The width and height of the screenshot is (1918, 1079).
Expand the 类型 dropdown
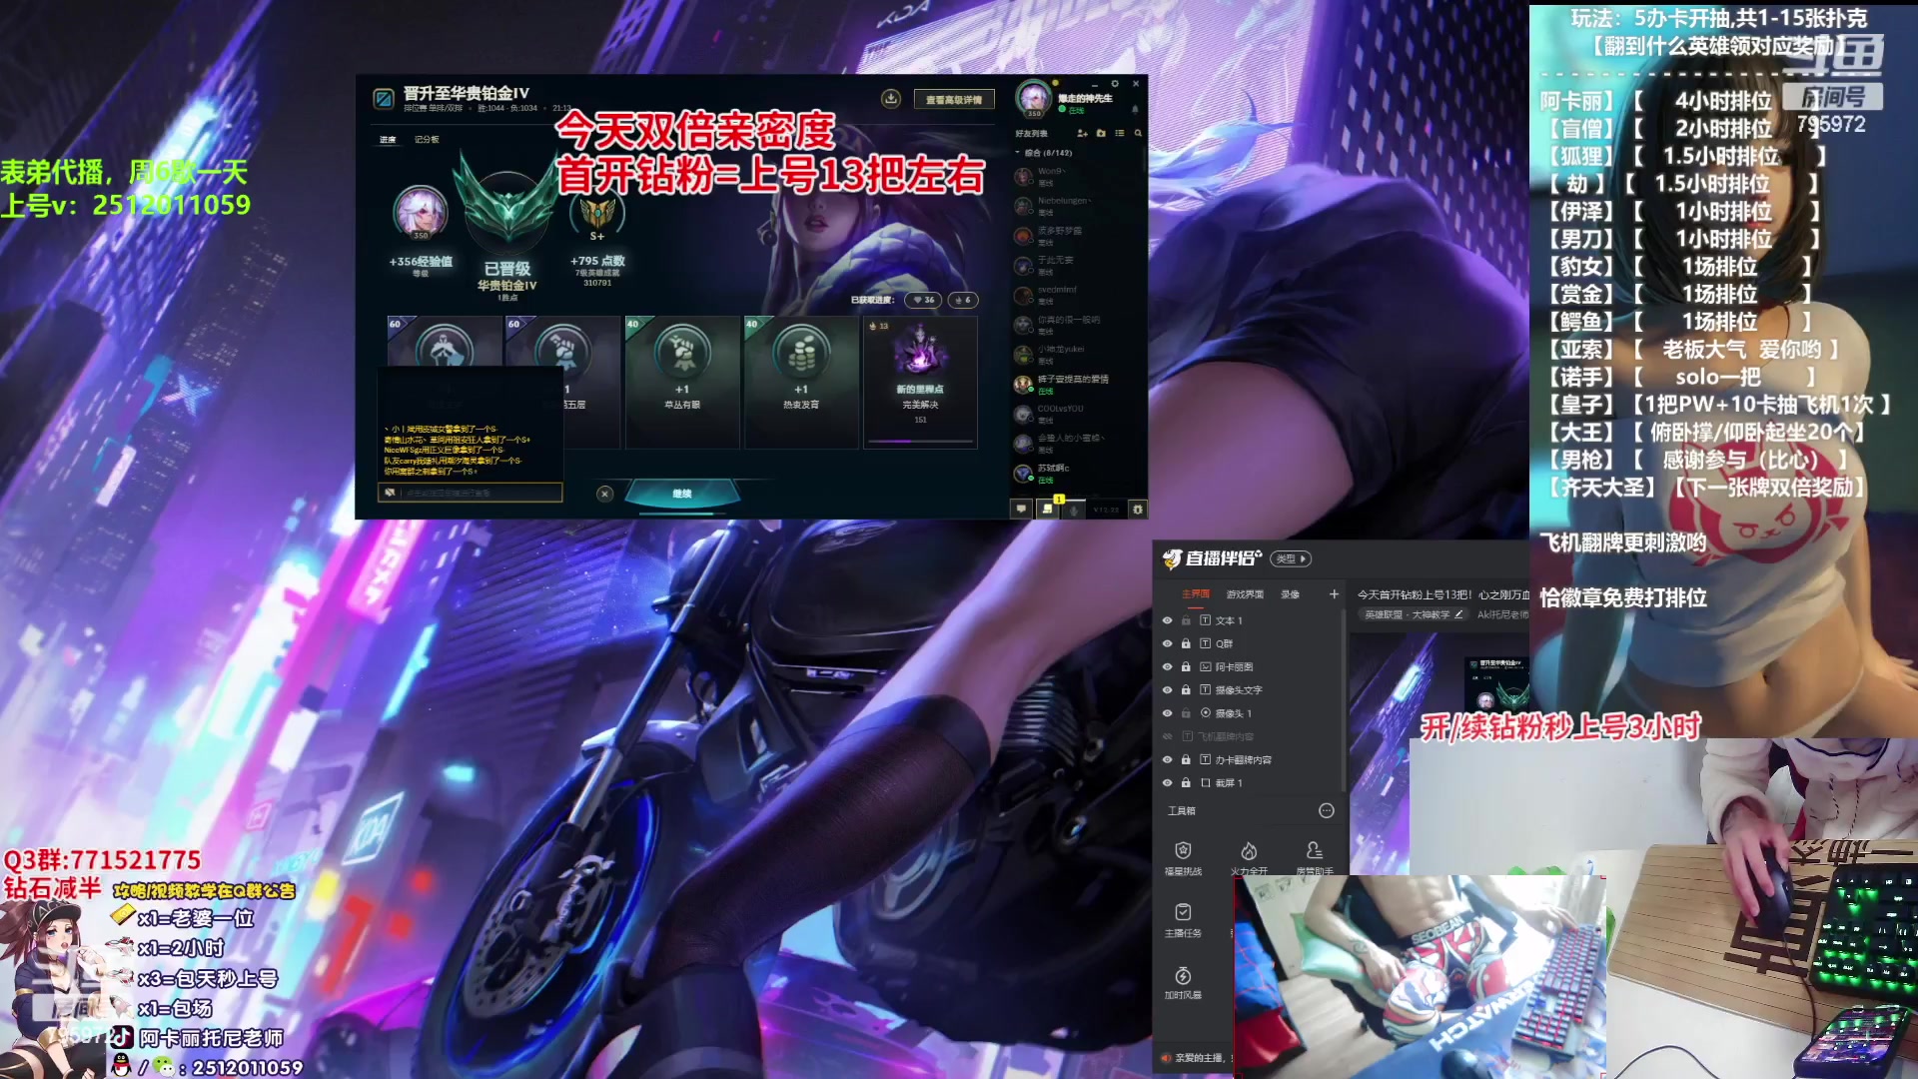[x=1292, y=558]
